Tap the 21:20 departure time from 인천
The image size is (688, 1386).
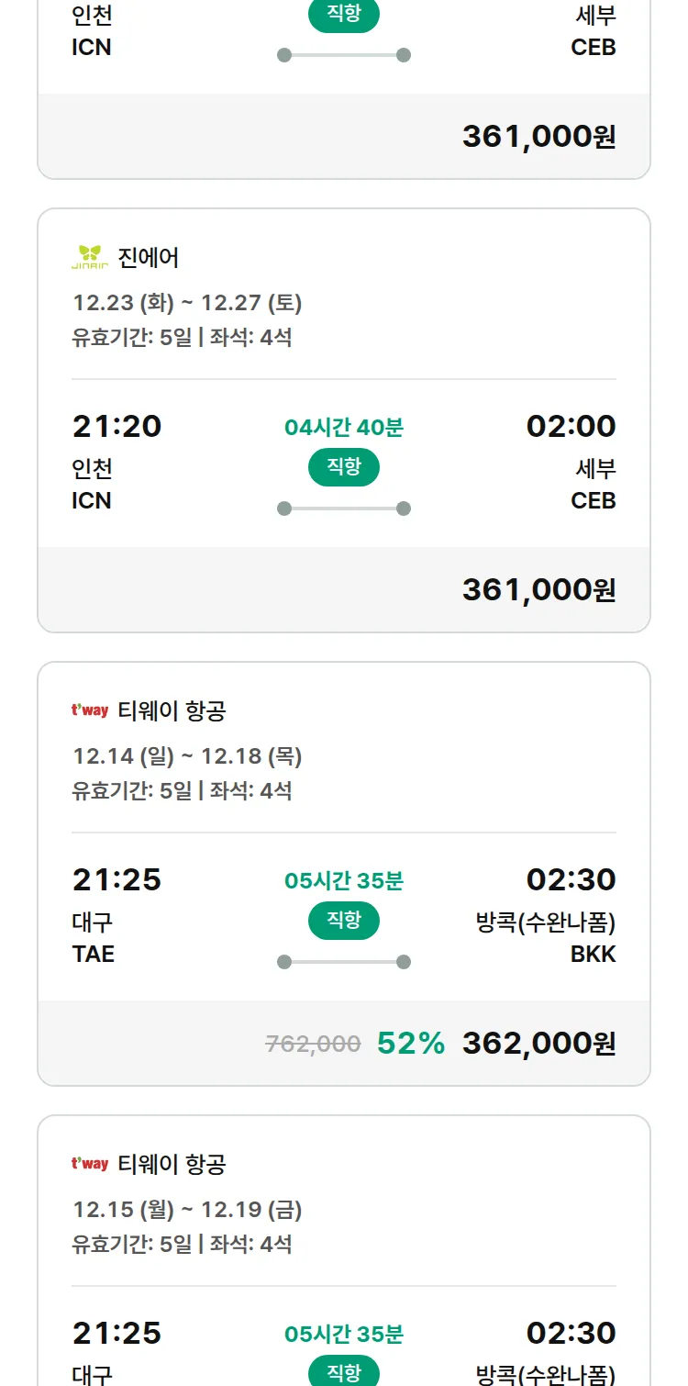pos(117,427)
